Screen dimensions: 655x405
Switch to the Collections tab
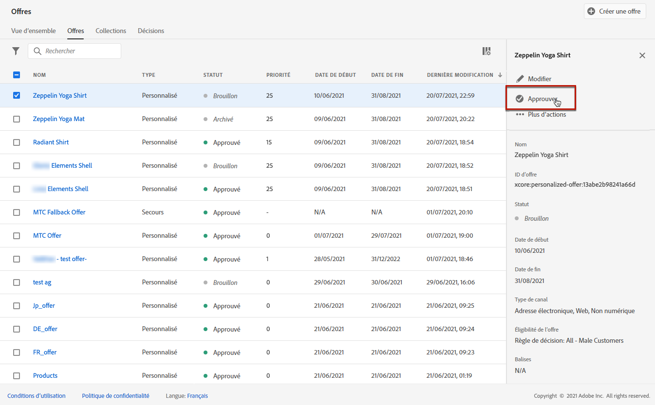111,31
